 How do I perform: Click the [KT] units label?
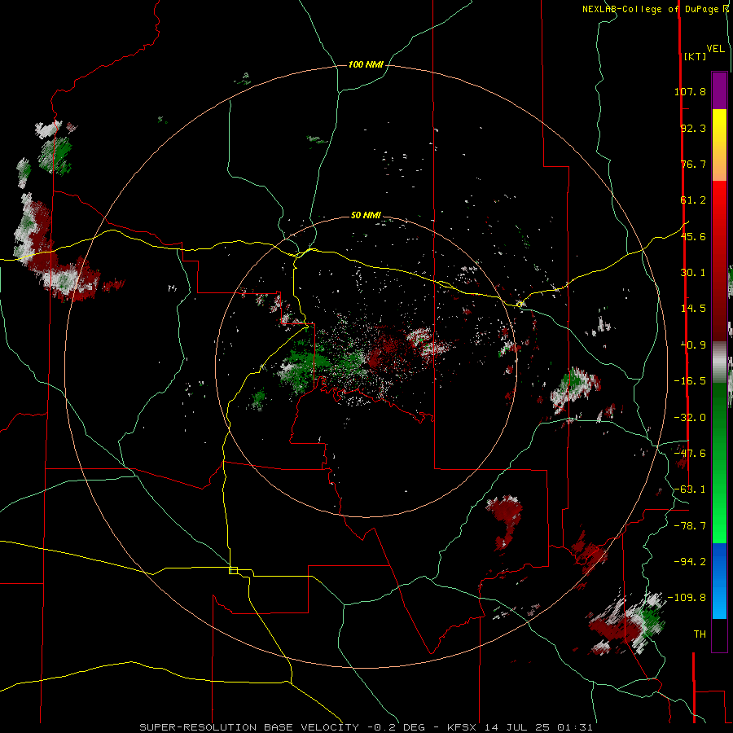(x=695, y=56)
